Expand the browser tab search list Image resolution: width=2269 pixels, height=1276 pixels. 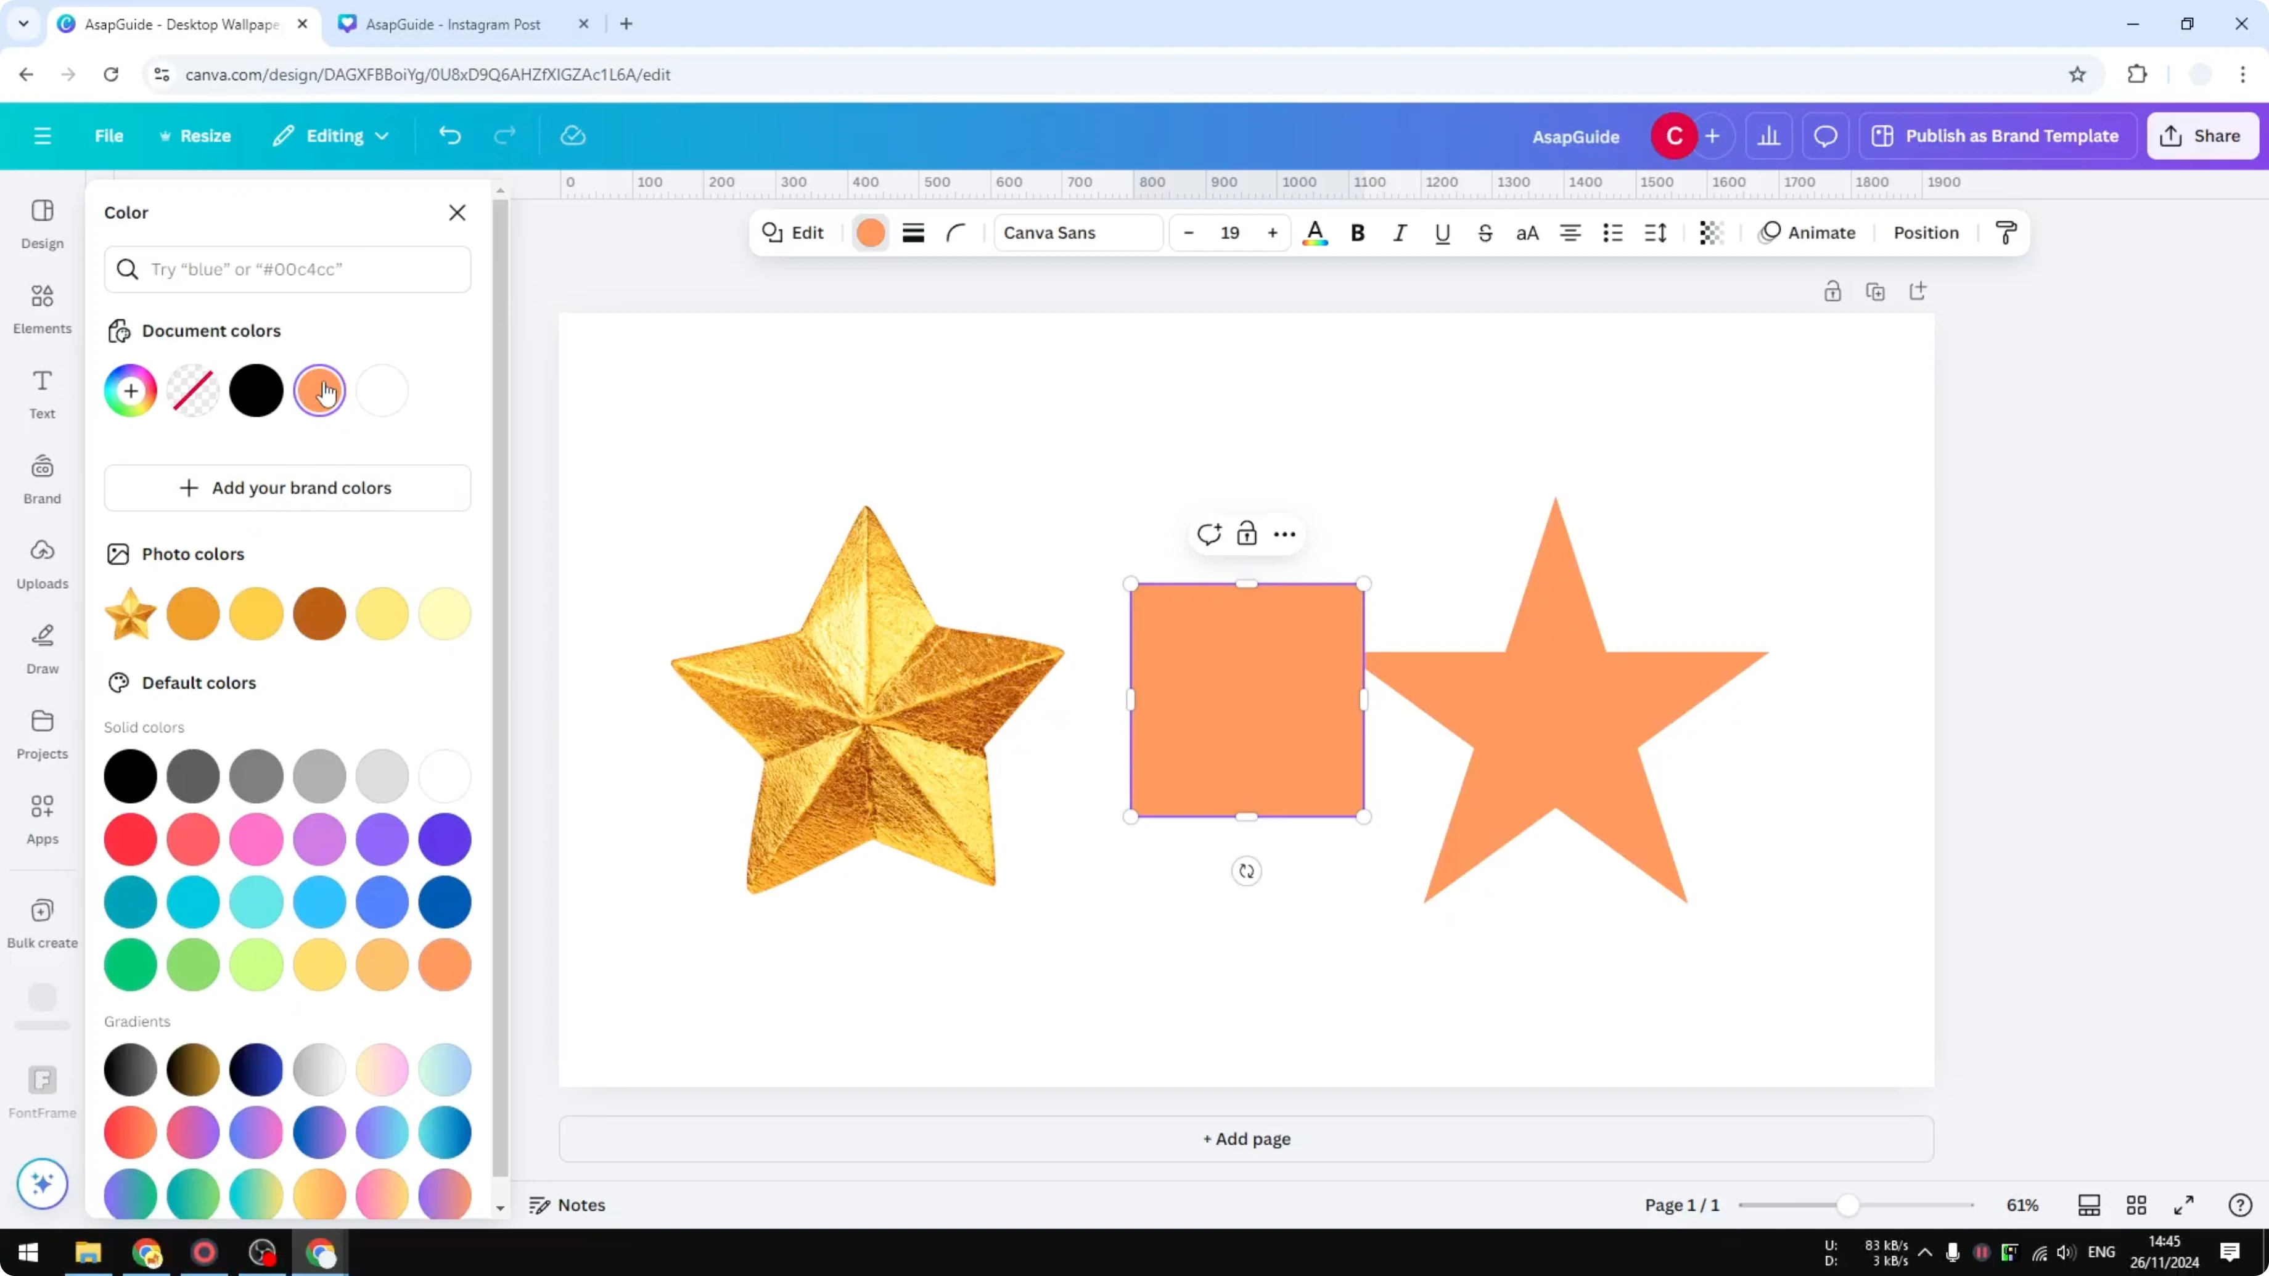pyautogui.click(x=23, y=24)
